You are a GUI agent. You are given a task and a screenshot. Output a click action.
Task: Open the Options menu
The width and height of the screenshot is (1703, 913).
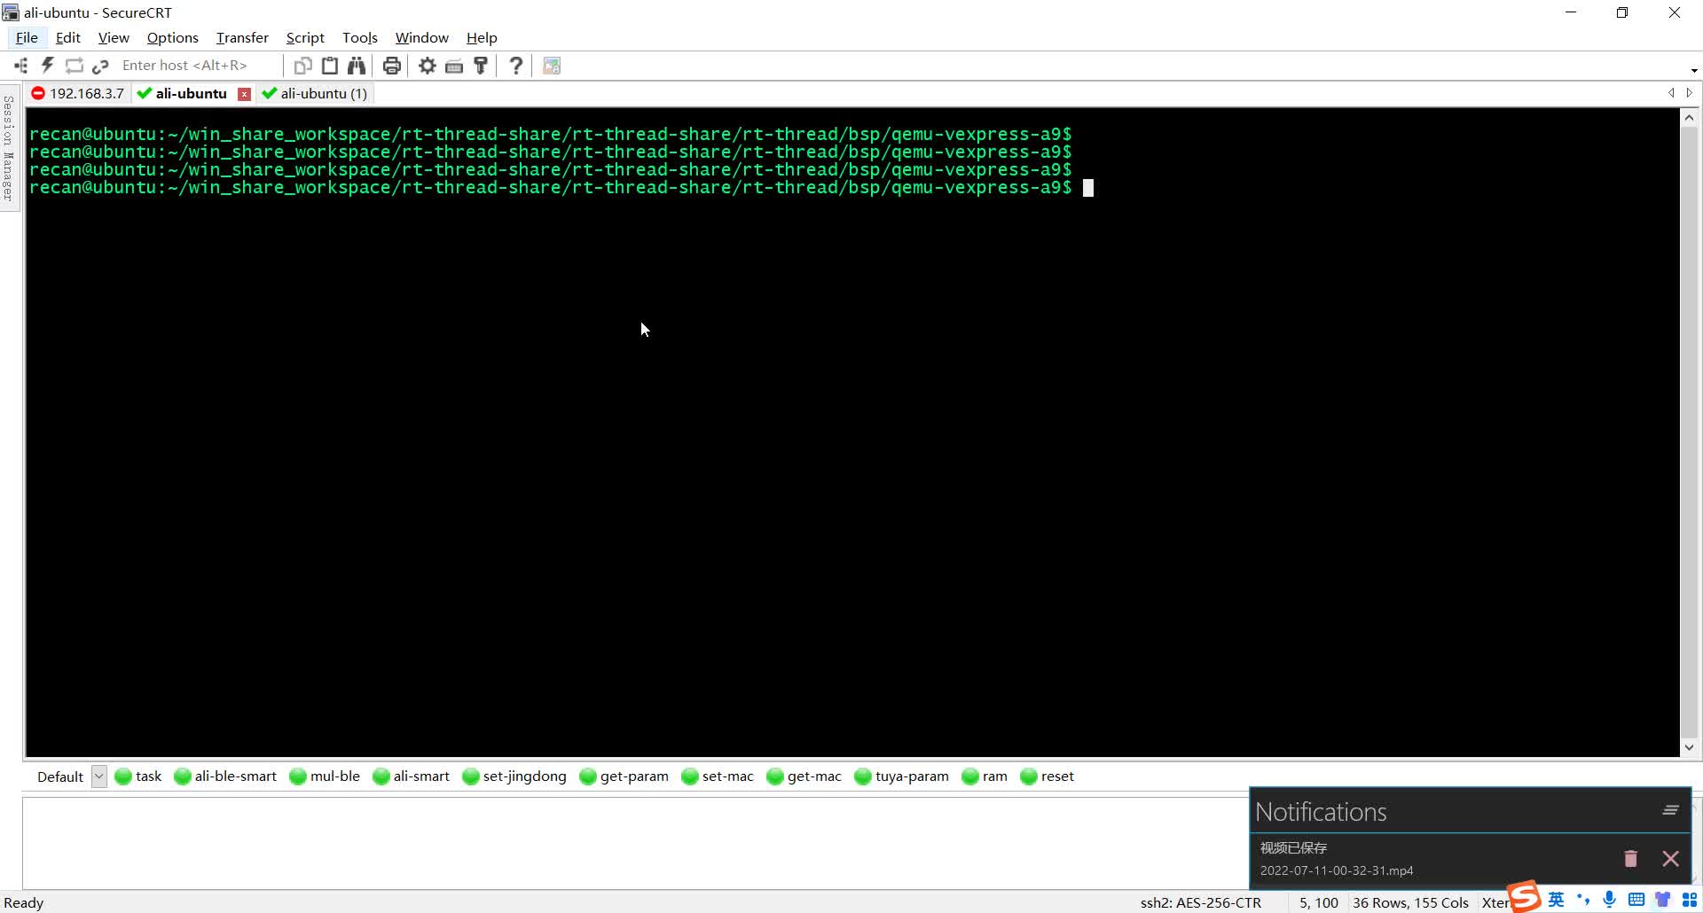click(x=173, y=37)
